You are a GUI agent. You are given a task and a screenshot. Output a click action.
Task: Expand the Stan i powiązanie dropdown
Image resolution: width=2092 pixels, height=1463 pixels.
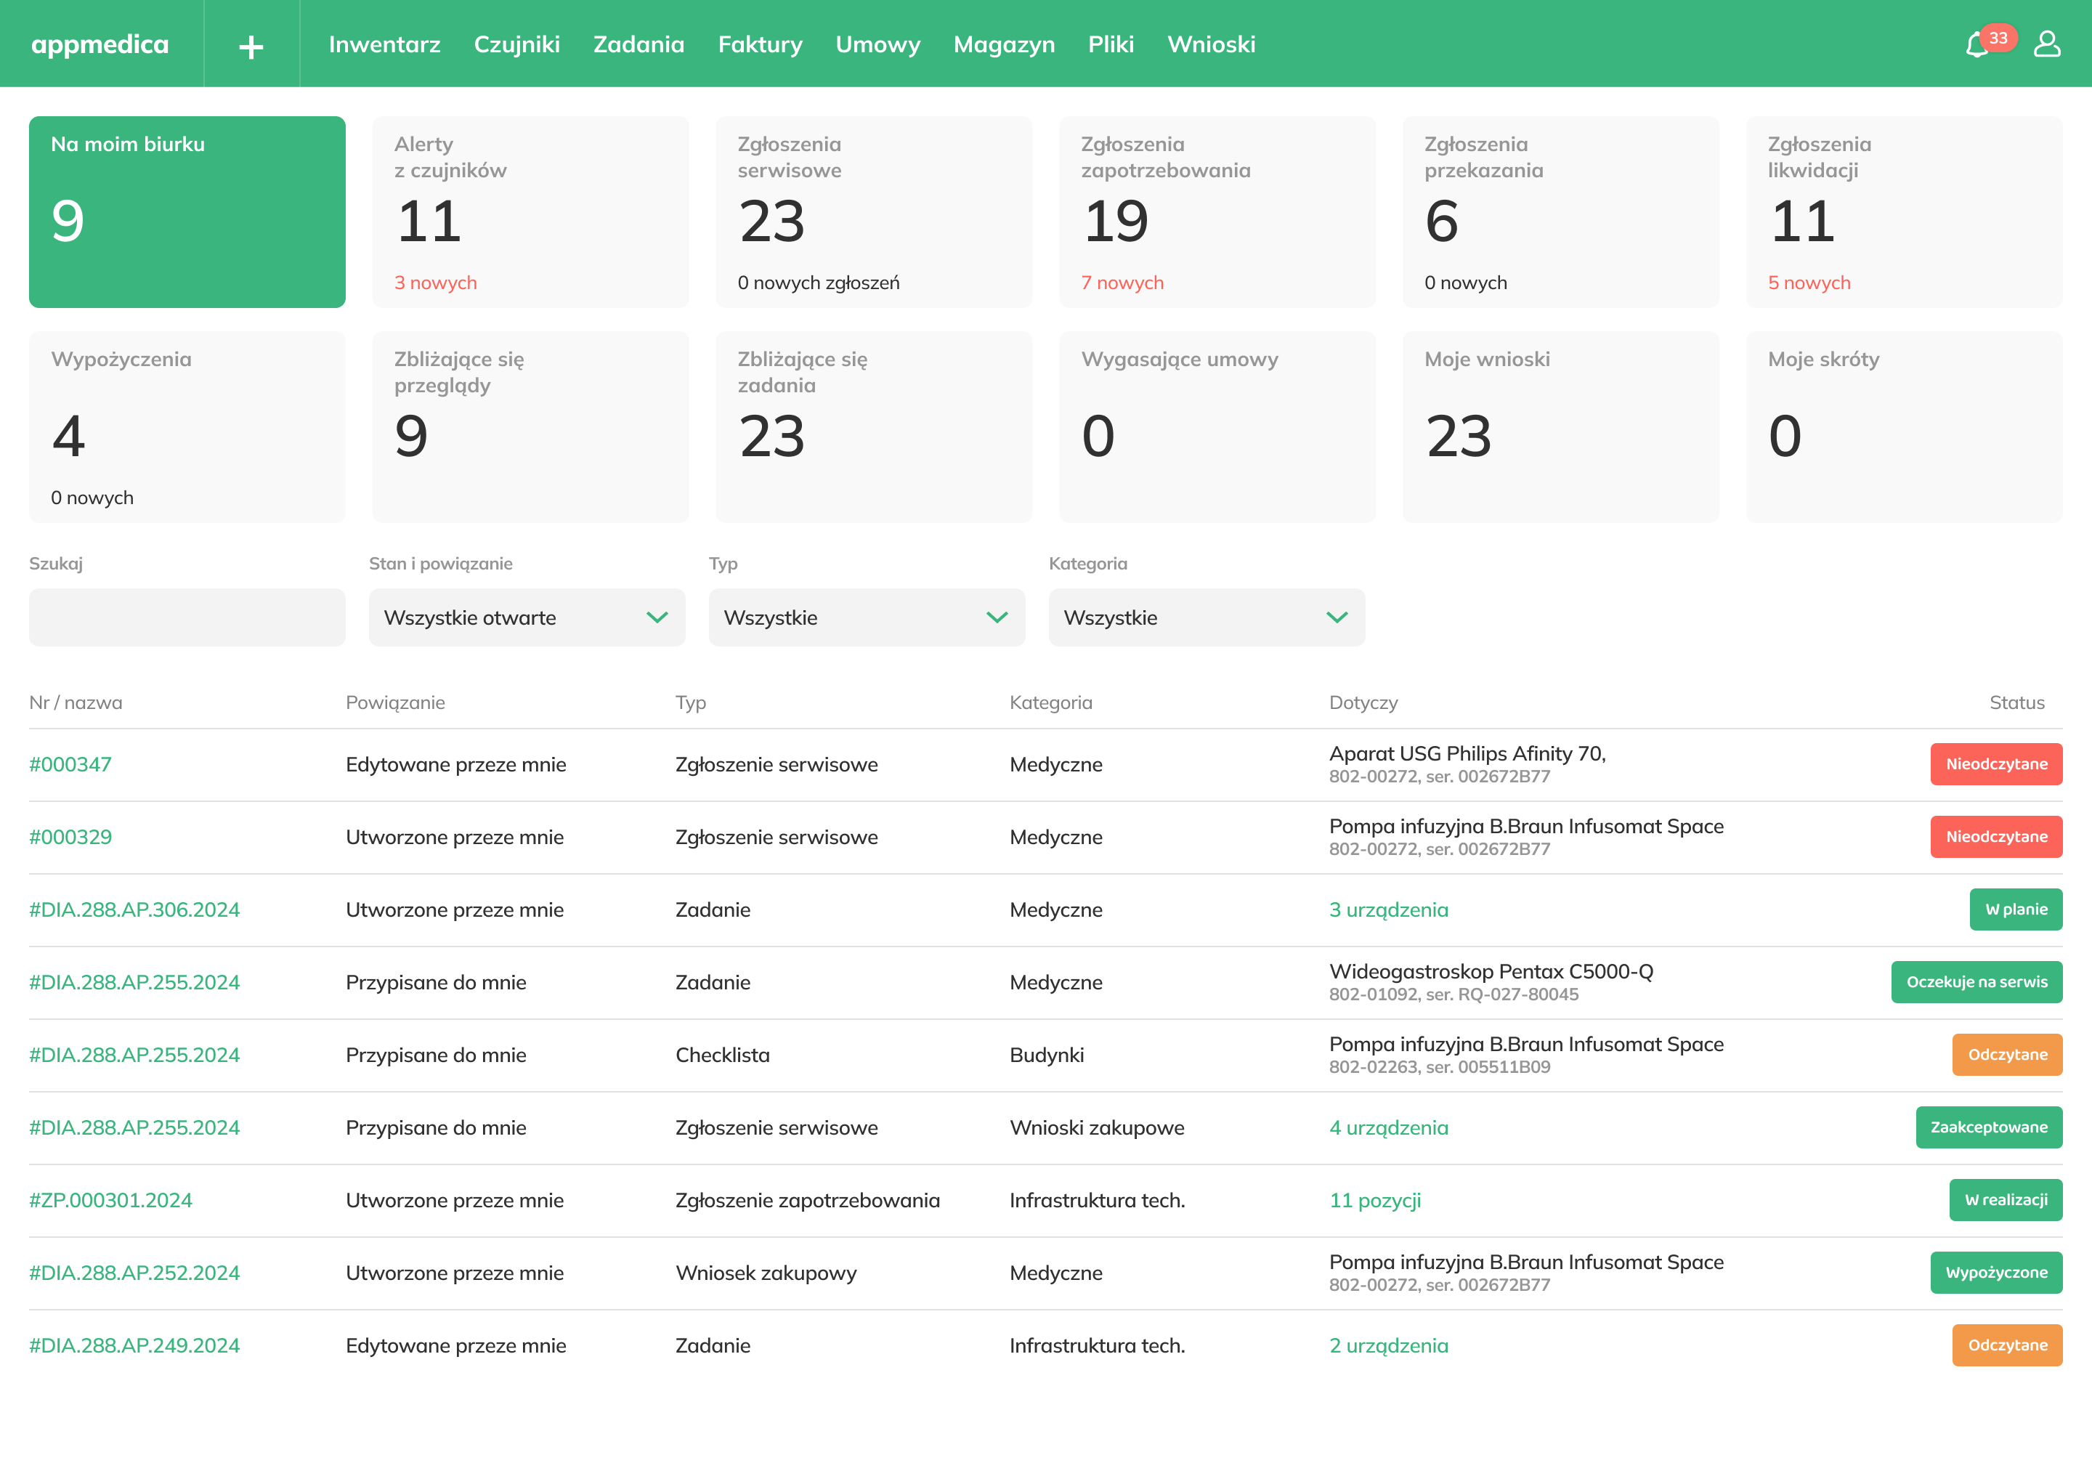click(x=527, y=617)
